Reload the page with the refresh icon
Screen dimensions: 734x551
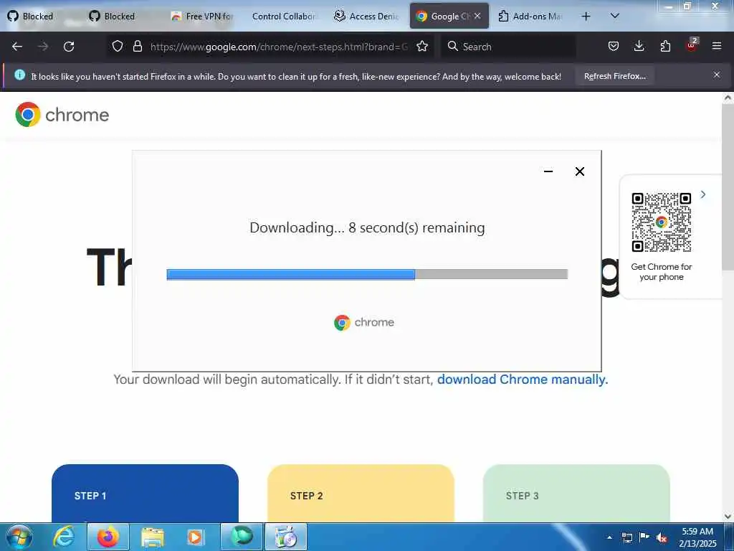pyautogui.click(x=69, y=47)
